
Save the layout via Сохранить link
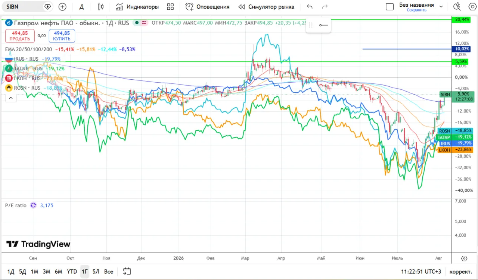[416, 10]
